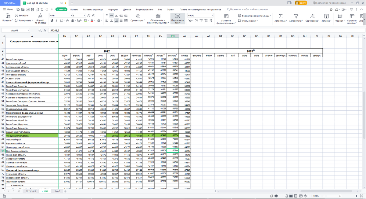Apply strikethrough formatting
366x199 pixels.
pos(68,20)
